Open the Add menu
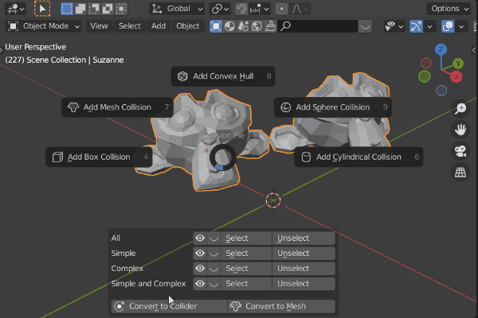The image size is (478, 318). click(159, 25)
